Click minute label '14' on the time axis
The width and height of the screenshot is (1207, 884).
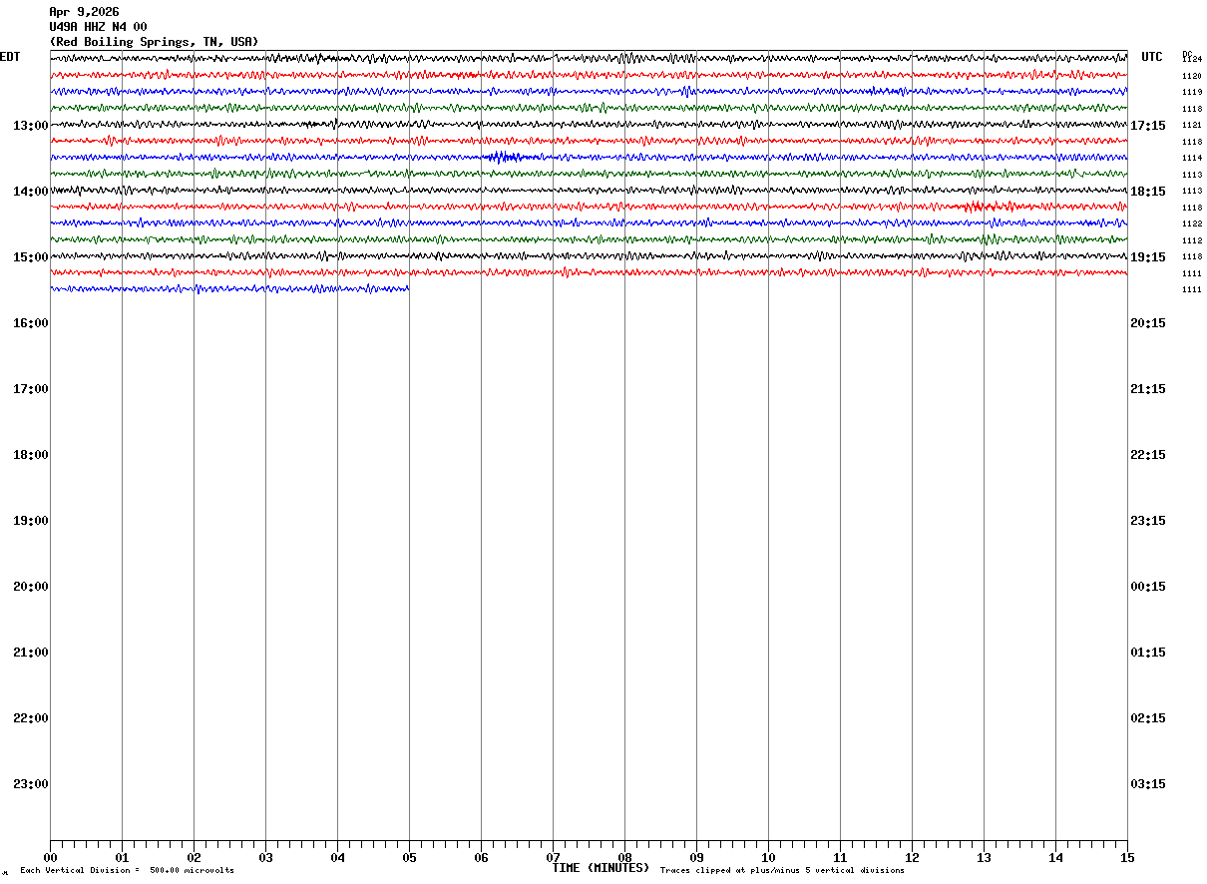click(x=1055, y=858)
